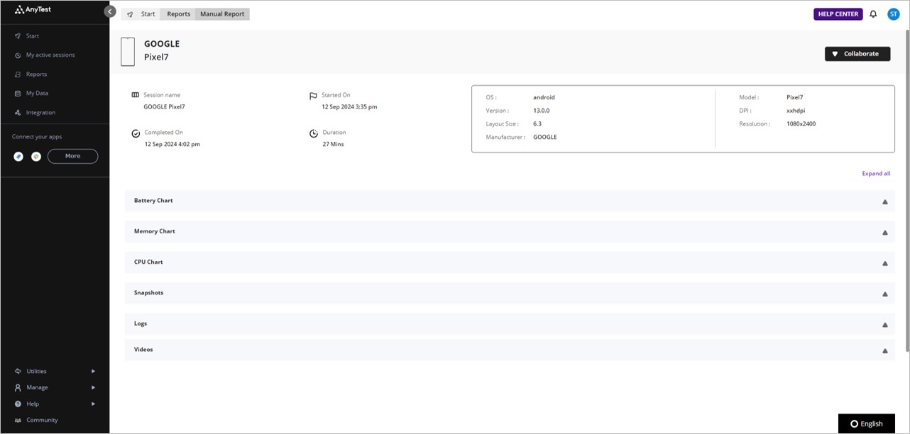Click the DPI value xxhdpi

coord(796,111)
